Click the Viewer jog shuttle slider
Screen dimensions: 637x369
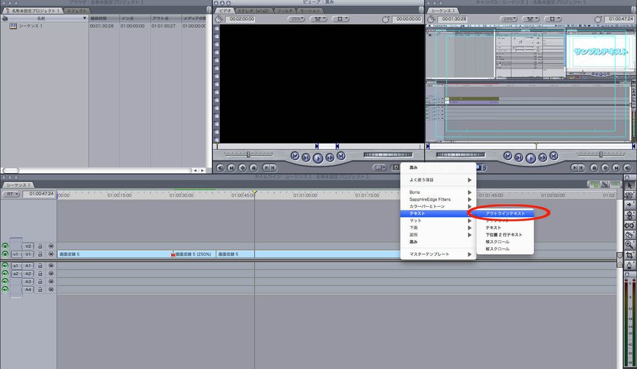tap(247, 154)
